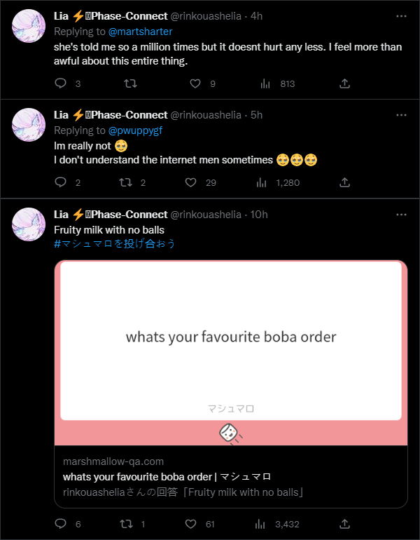
Task: Open the @martsharter profile link
Action: click(x=140, y=32)
